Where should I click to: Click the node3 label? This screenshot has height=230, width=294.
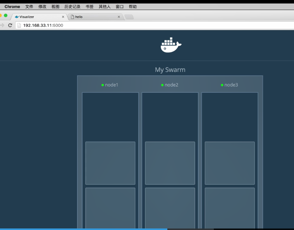231,85
